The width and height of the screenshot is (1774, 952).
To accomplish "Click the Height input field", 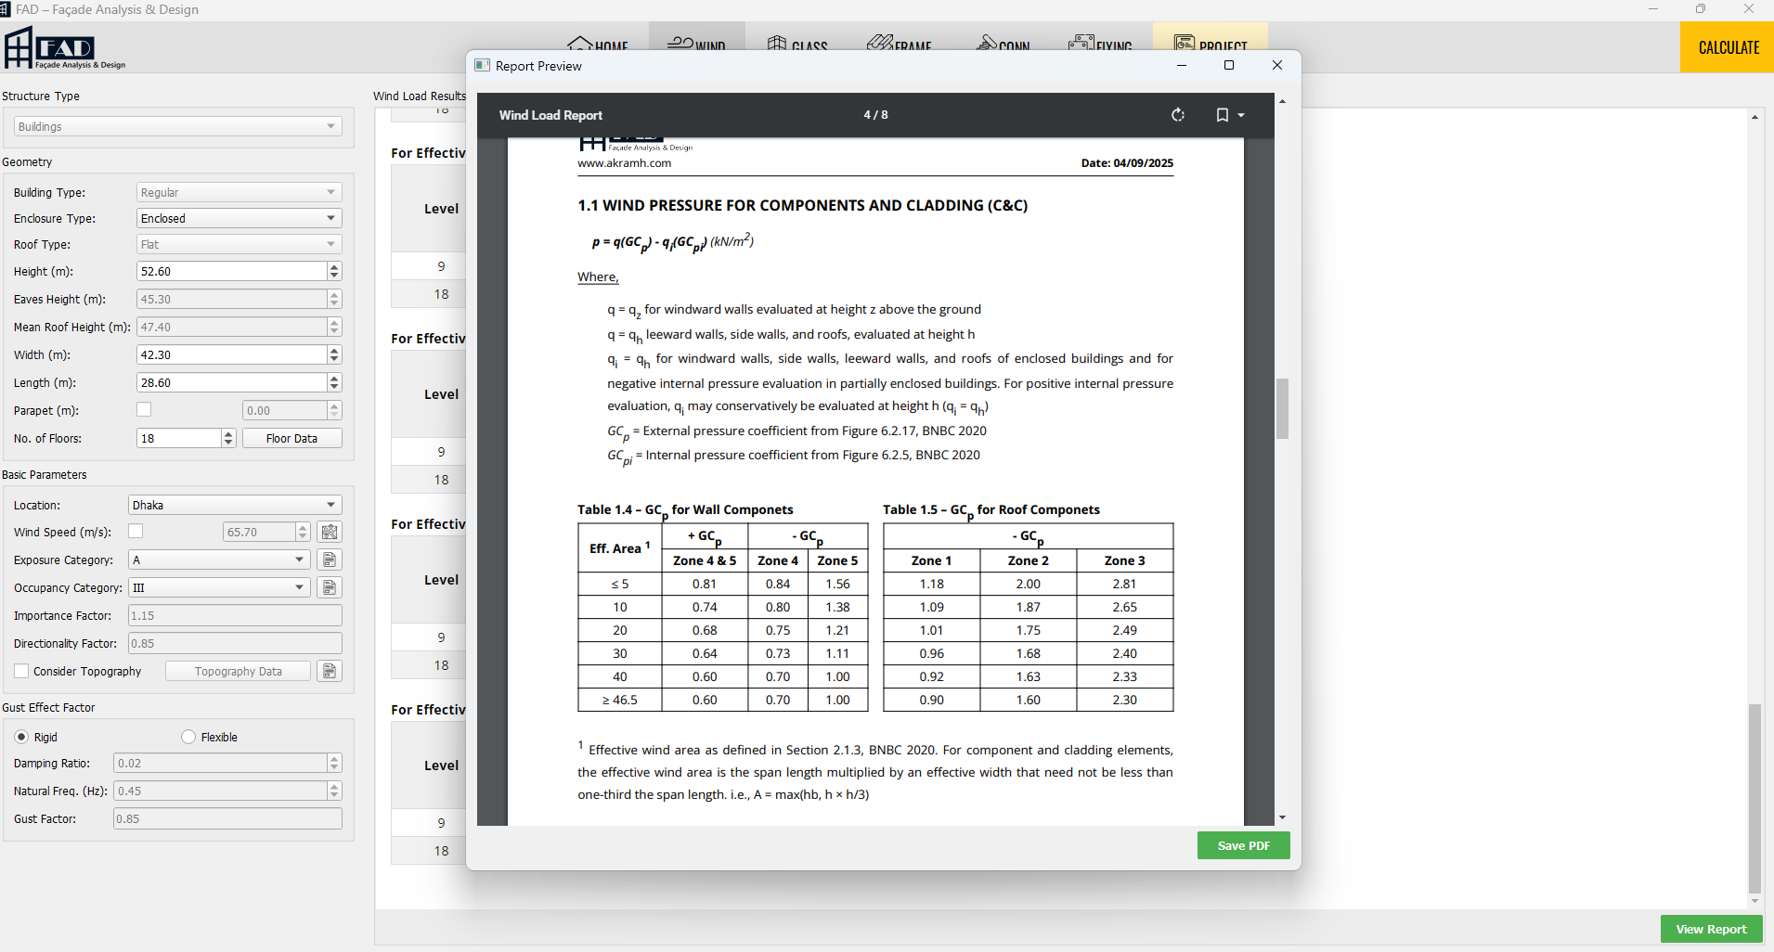I will coord(232,271).
